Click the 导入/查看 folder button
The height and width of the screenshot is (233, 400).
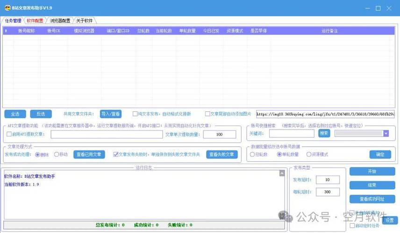pos(110,114)
